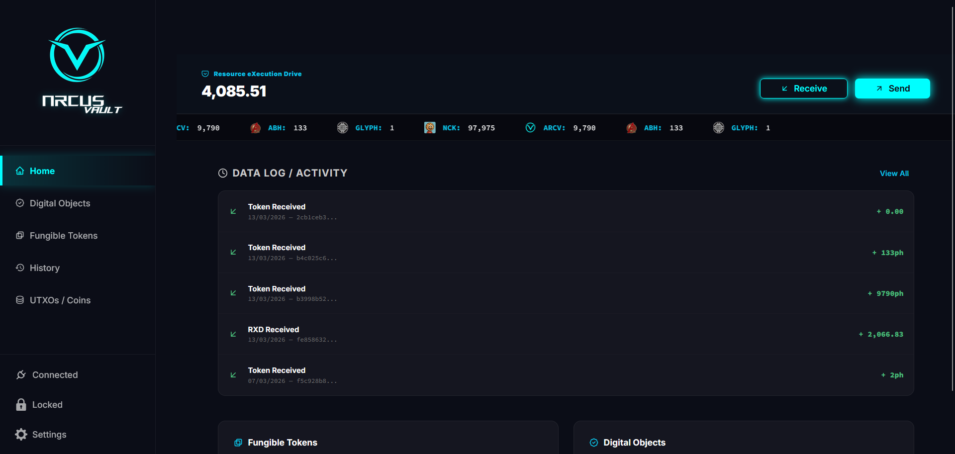Click the Connected plug icon
955x454 pixels.
click(x=21, y=375)
